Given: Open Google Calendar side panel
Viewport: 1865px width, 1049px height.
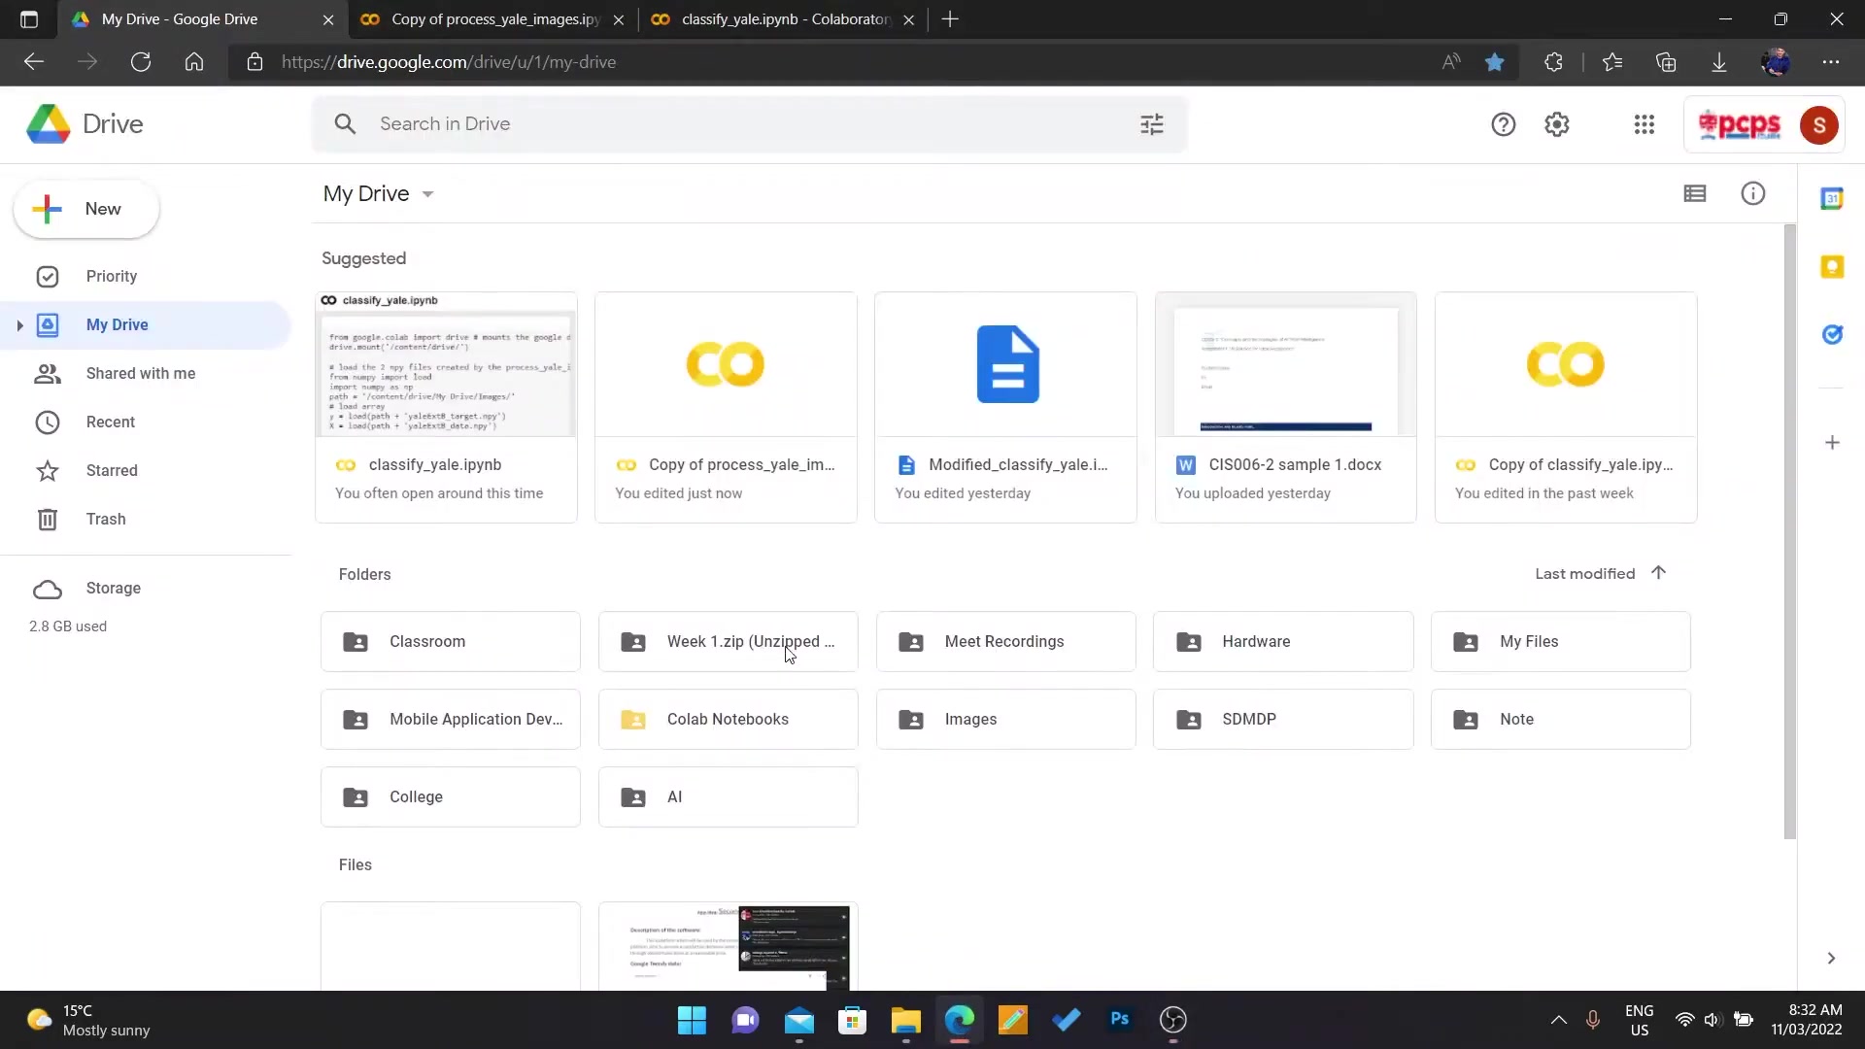Looking at the screenshot, I should pos(1832,199).
